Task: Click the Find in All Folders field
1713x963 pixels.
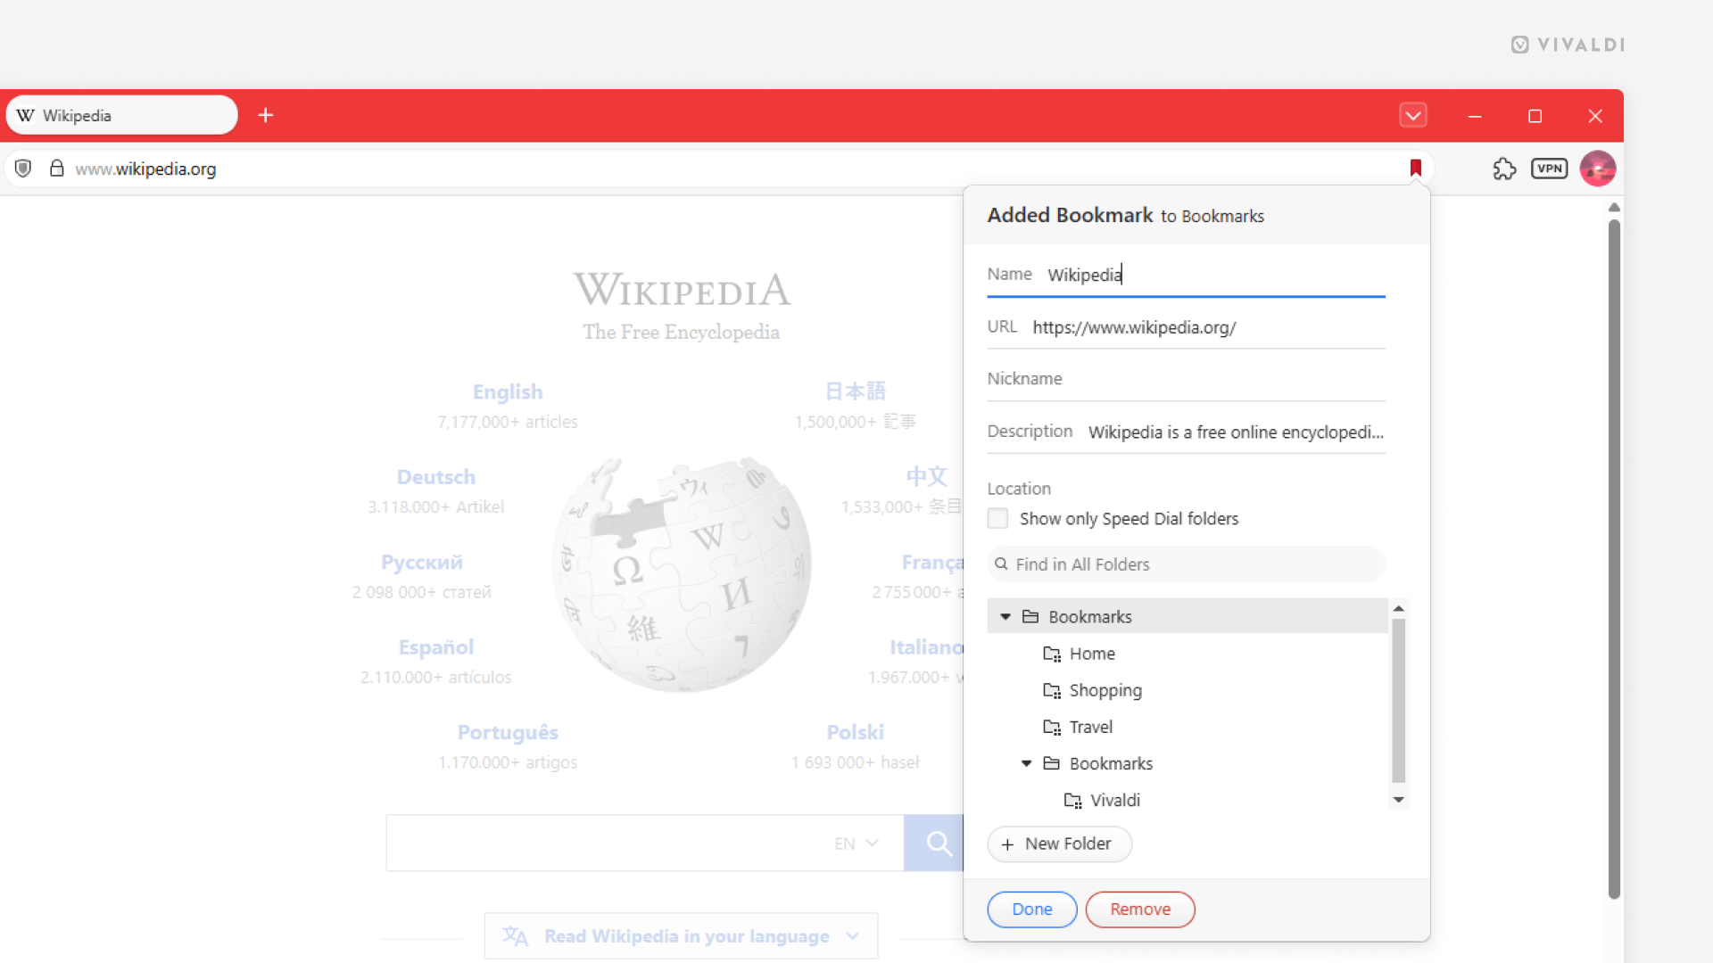Action: click(1186, 564)
